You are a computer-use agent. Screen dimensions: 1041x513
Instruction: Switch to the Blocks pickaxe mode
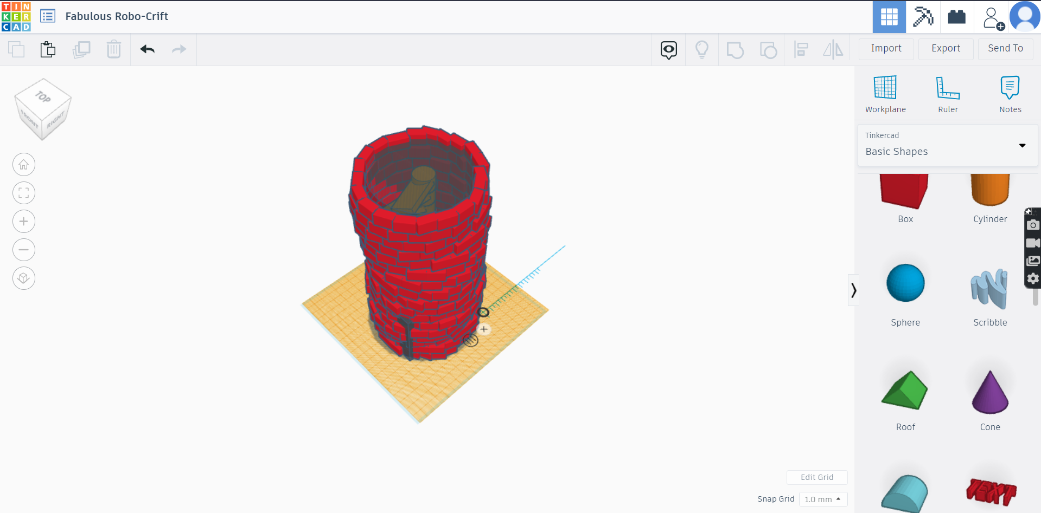pyautogui.click(x=923, y=17)
